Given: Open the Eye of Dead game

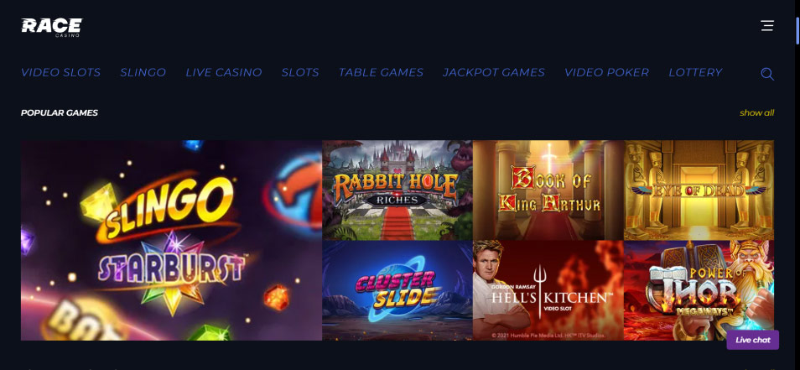Looking at the screenshot, I should (x=699, y=190).
